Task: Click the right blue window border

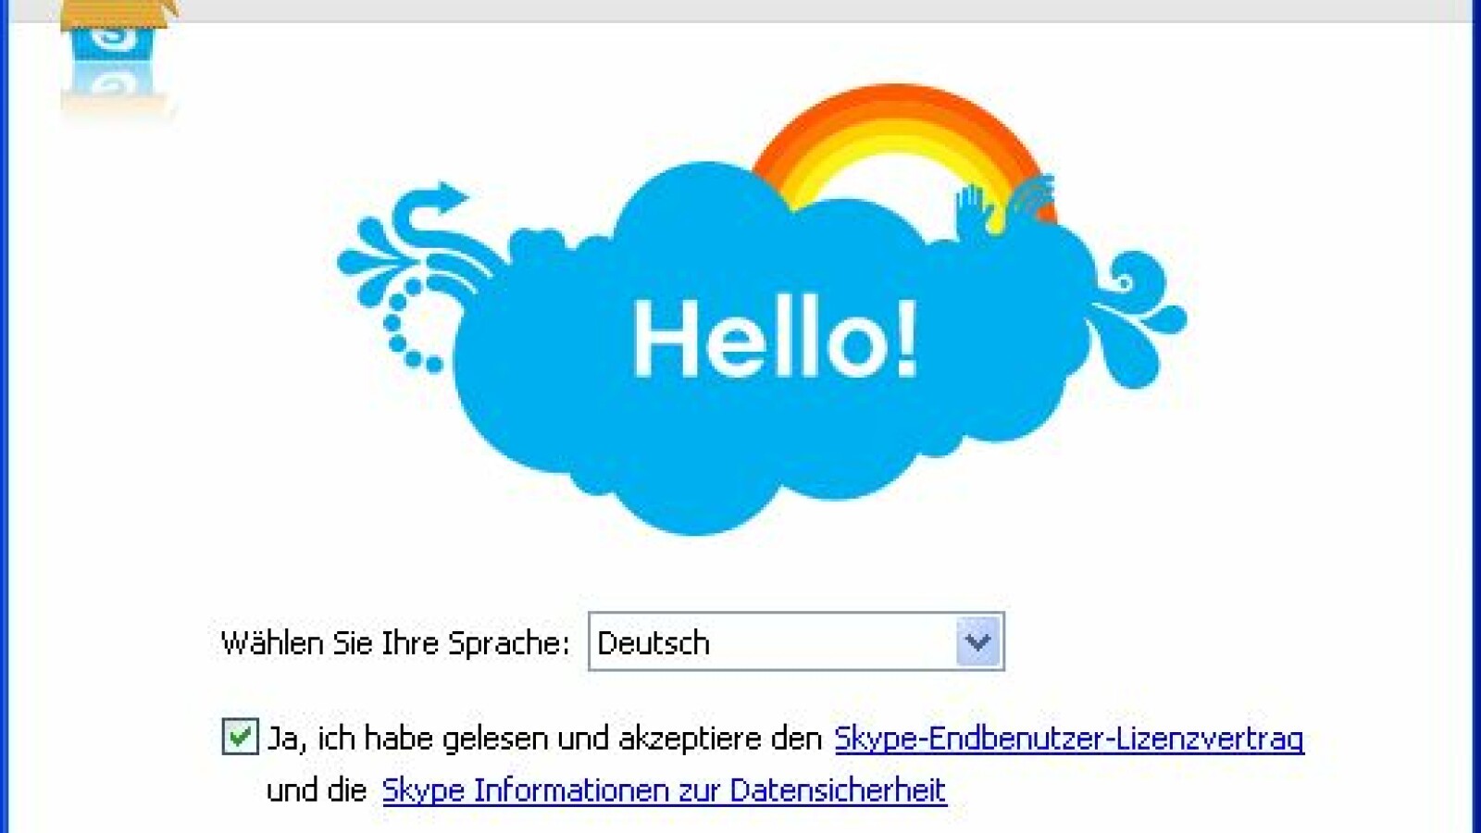Action: pyautogui.click(x=1476, y=416)
